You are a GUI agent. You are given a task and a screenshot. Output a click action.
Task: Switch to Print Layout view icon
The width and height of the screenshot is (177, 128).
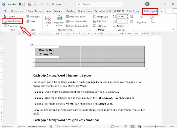tap(132, 126)
